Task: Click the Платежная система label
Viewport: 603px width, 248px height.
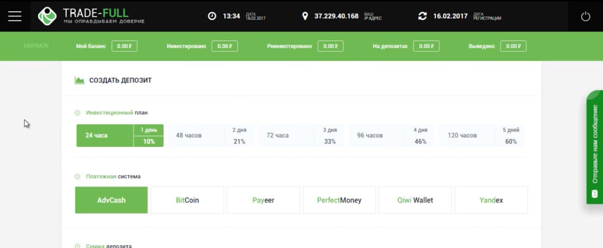Action: [x=113, y=177]
